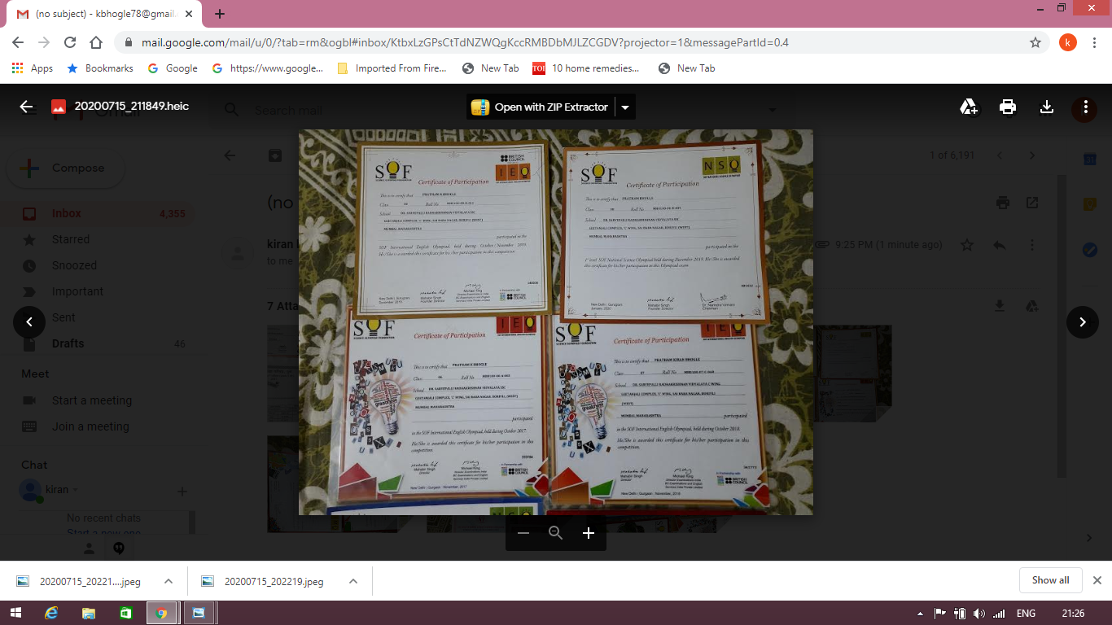The height and width of the screenshot is (625, 1112).
Task: Click the 20200715_211849.heic file name
Action: [x=131, y=107]
